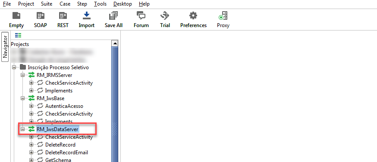The height and width of the screenshot is (162, 377).
Task: Open the Suite menu
Action: [47, 4]
